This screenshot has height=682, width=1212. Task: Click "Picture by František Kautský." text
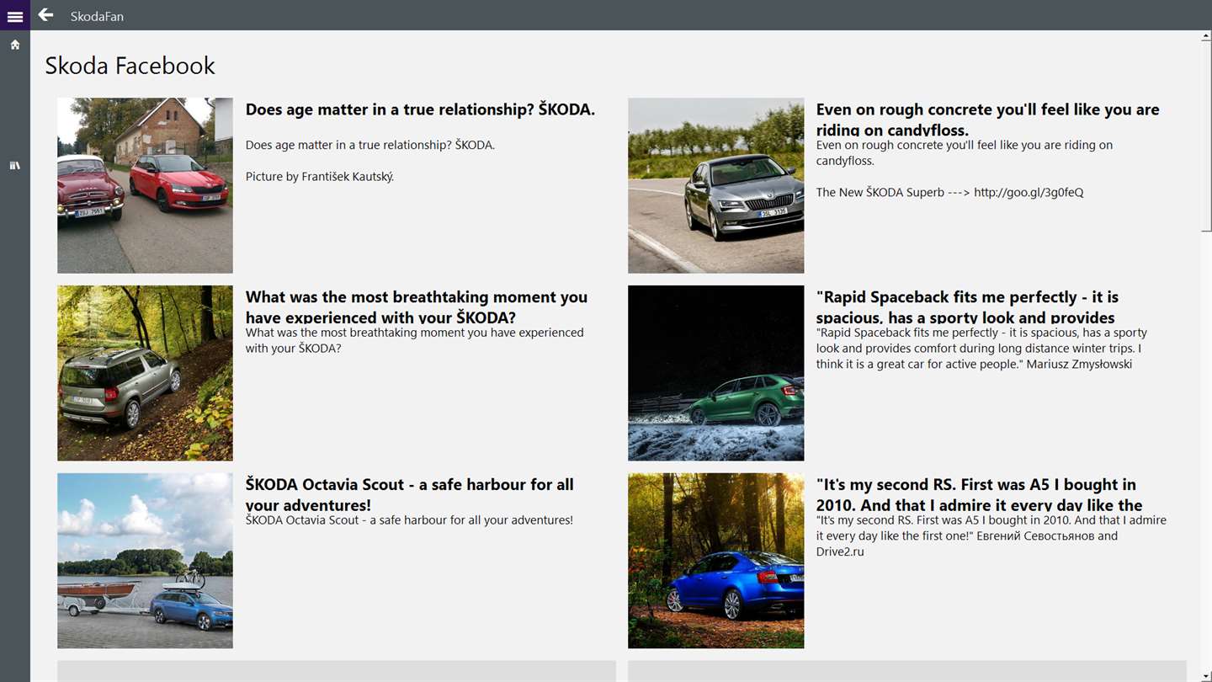point(320,177)
